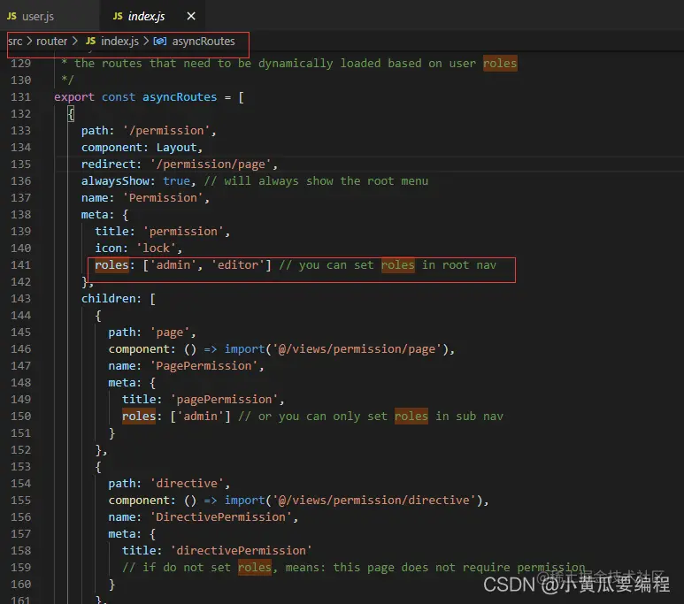
Task: Click the '/permission/page' redirect string
Action: (211, 164)
